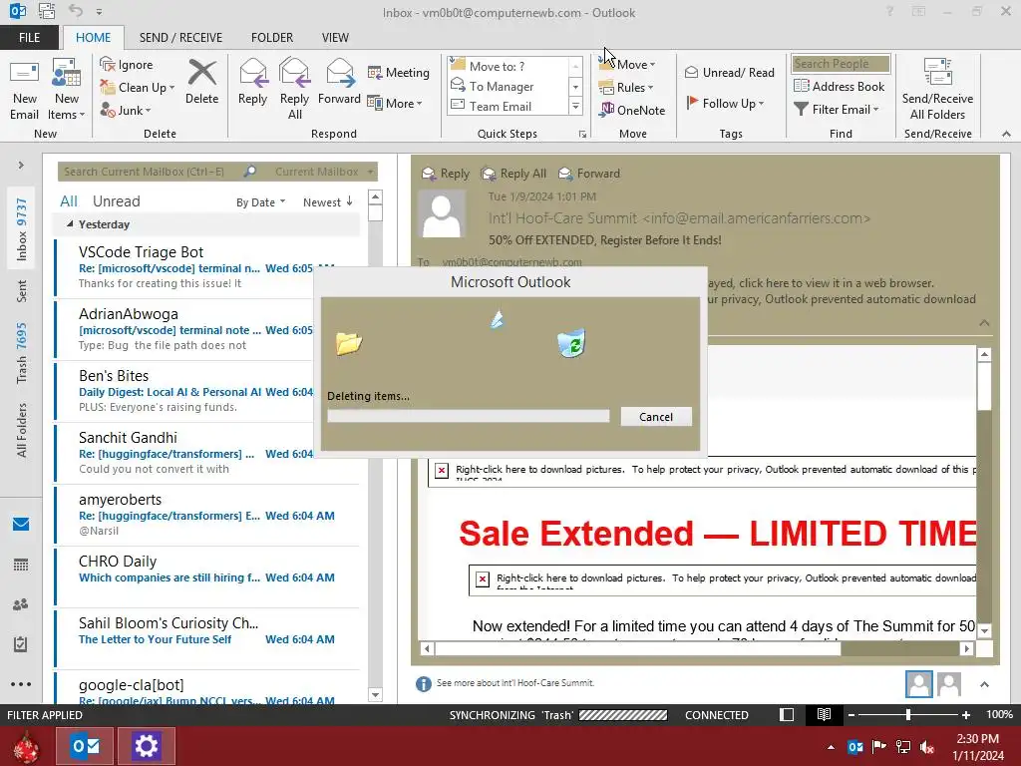Adjust the zoom slider handle

[x=907, y=715]
